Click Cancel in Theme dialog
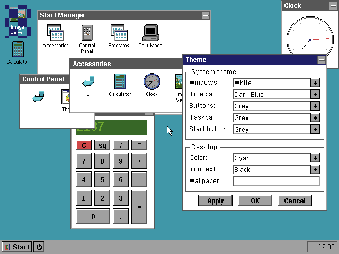The image size is (339, 254). (x=295, y=201)
